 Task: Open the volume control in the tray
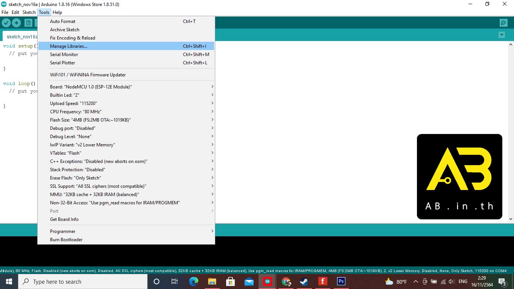tap(452, 281)
